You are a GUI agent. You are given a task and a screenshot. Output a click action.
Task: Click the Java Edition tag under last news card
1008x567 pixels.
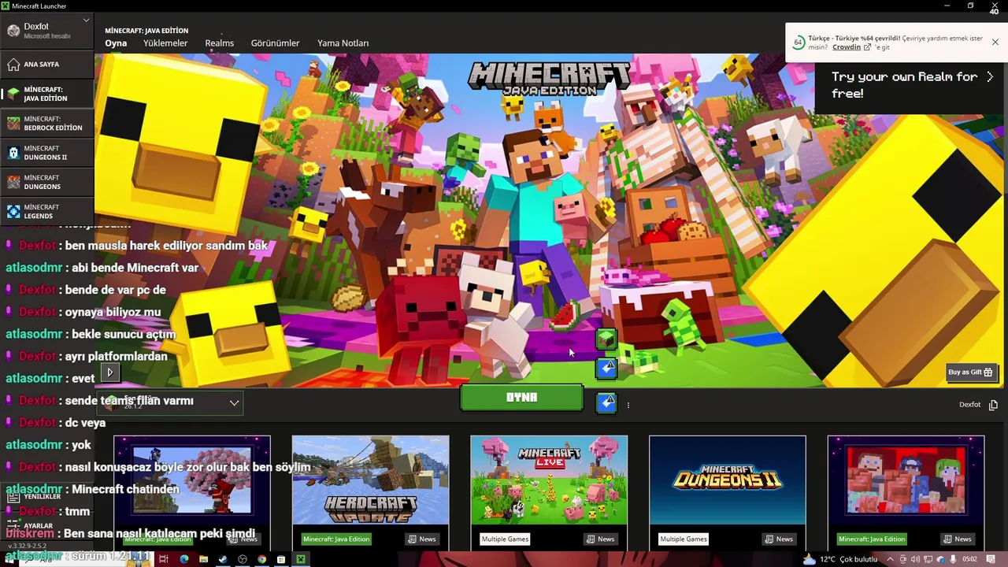(872, 539)
